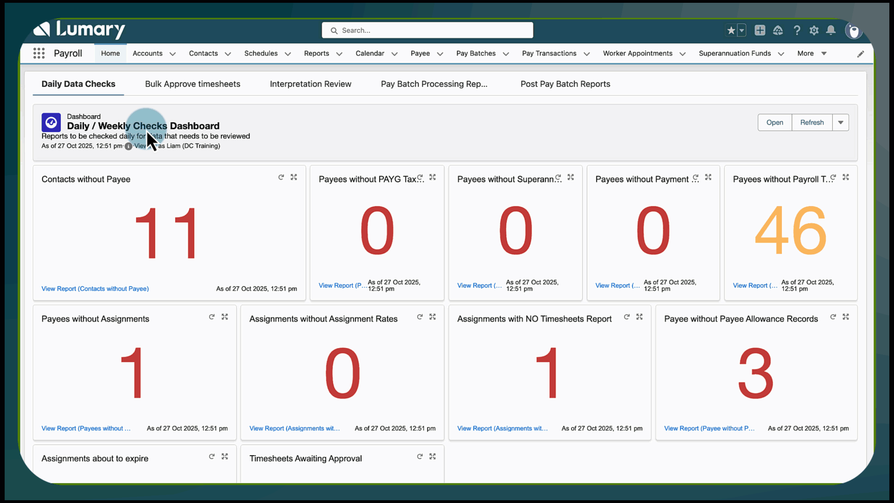Viewport: 894px width, 503px height.
Task: Click into the Search field
Action: click(427, 30)
